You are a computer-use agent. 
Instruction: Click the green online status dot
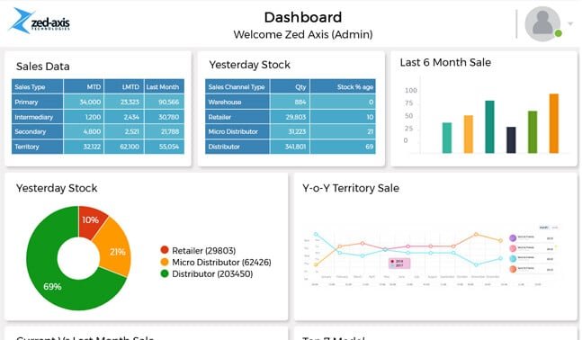click(x=558, y=34)
